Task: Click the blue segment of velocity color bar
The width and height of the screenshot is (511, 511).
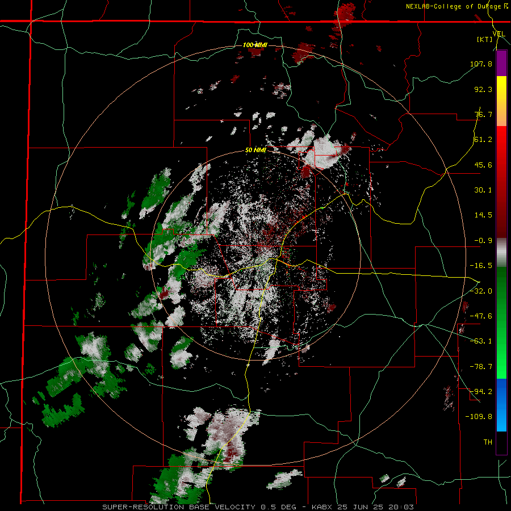Action: tap(501, 405)
